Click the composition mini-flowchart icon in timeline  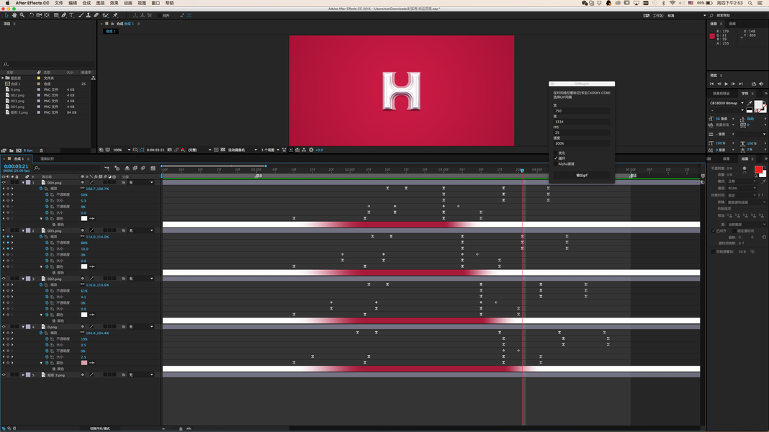coord(107,168)
